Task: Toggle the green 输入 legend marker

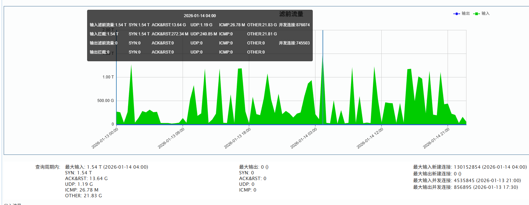Action: pyautogui.click(x=477, y=14)
